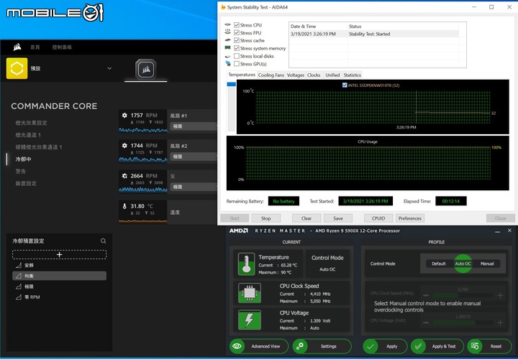Click the Clear button in AIDA64
518x359 pixels.
[x=306, y=218]
